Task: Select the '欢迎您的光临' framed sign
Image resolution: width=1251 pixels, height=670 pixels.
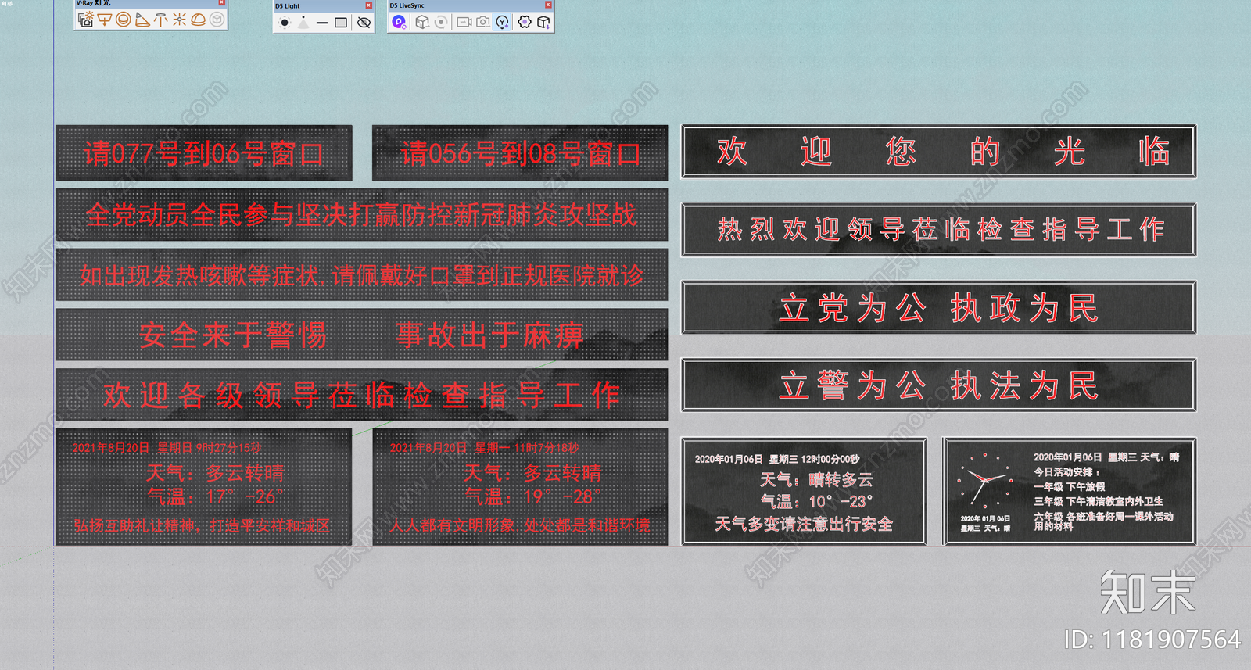Action: coord(939,152)
